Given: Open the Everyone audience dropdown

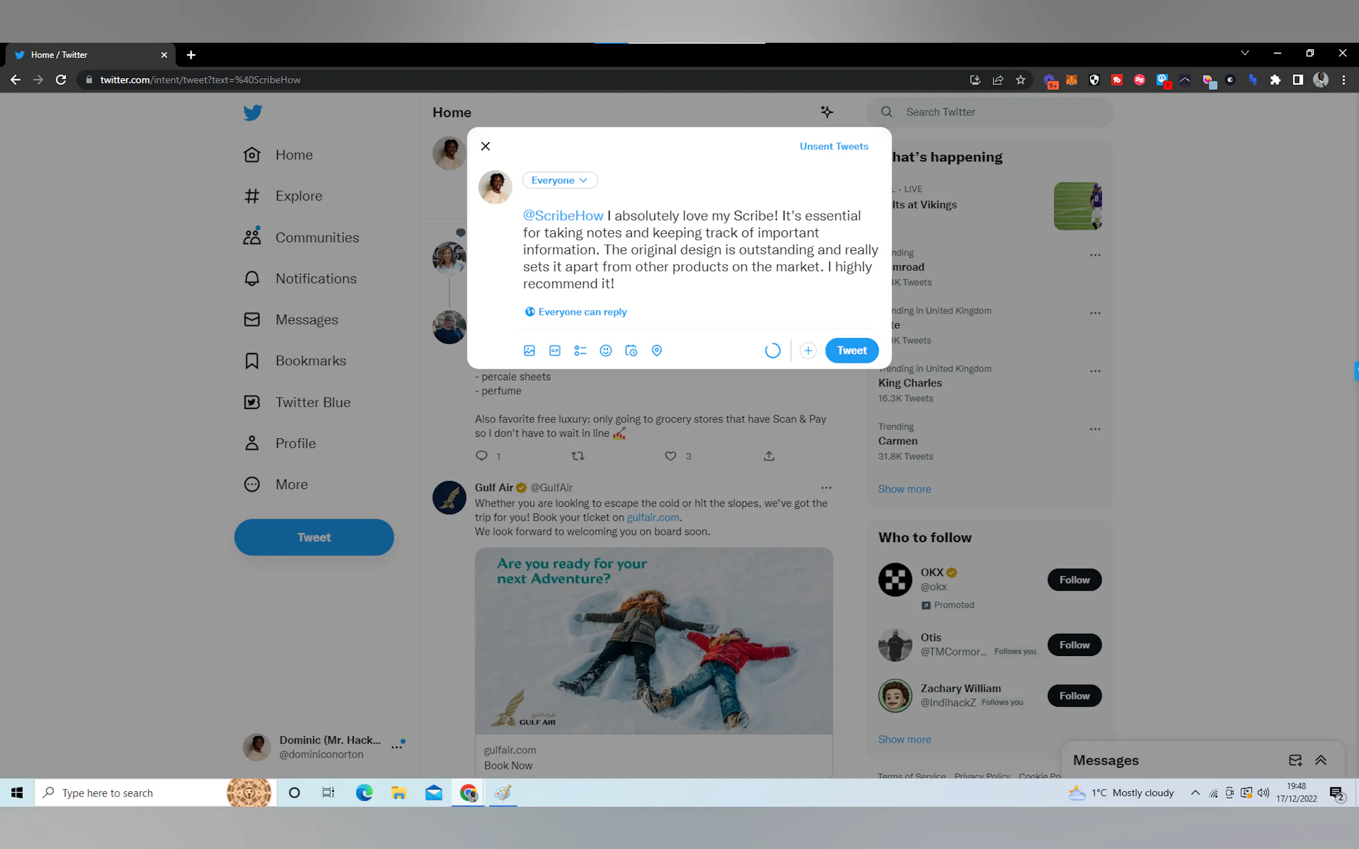Looking at the screenshot, I should [560, 180].
